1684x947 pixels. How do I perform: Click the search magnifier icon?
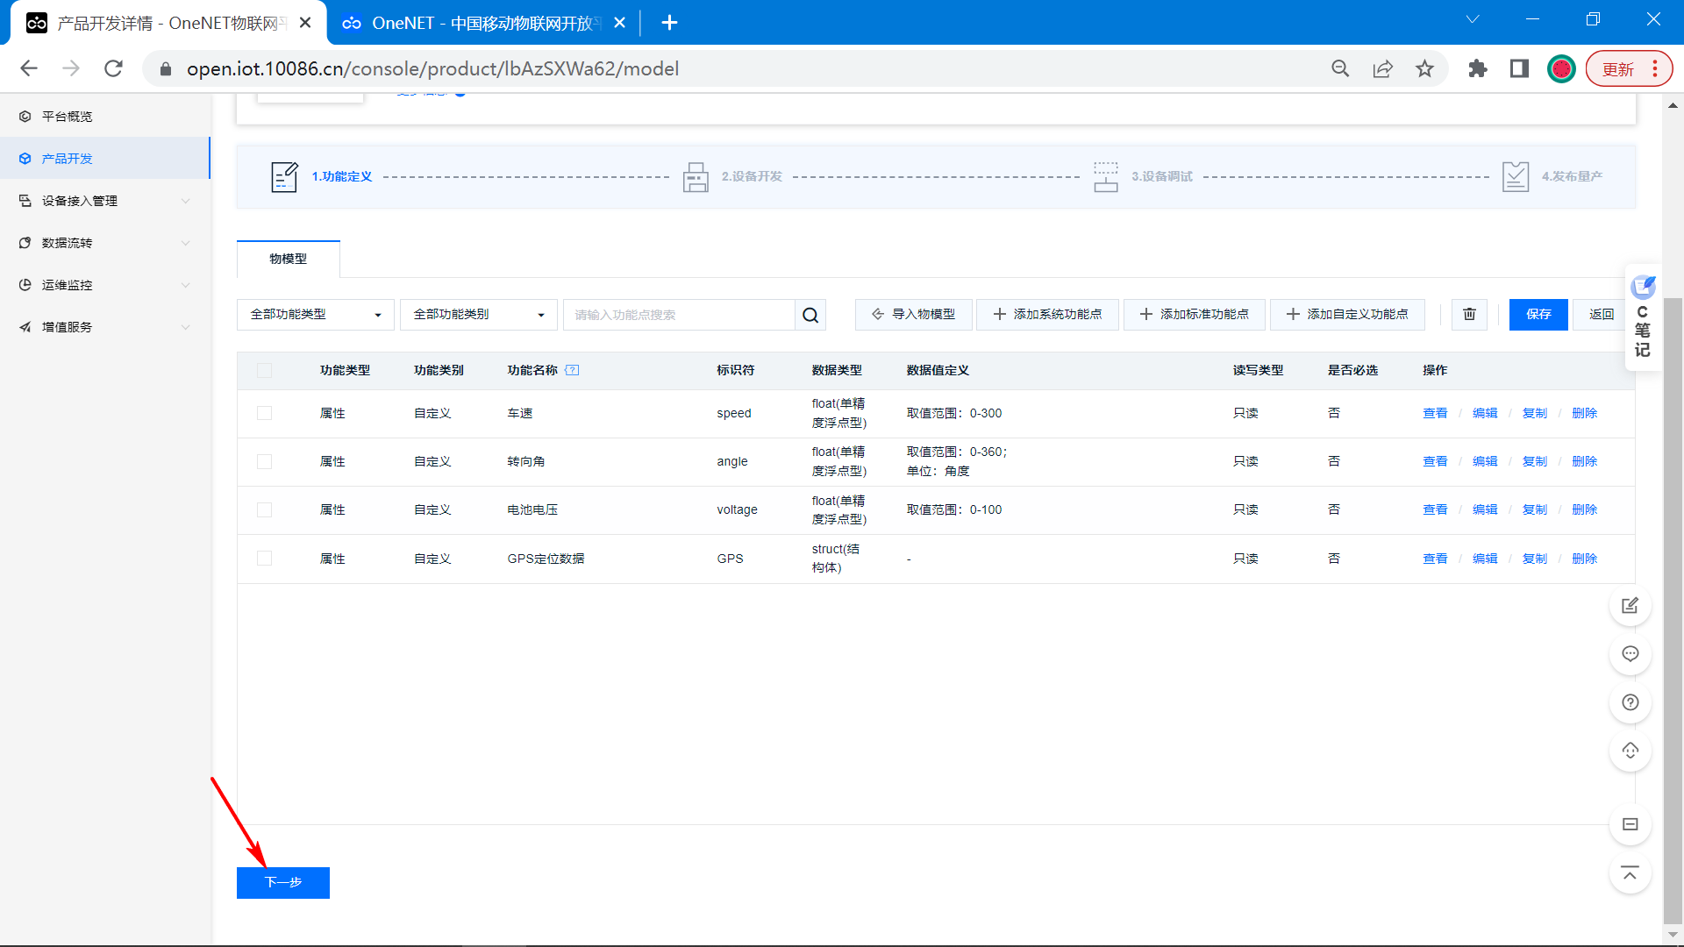810,315
